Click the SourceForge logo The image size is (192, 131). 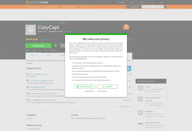coord(37,2)
